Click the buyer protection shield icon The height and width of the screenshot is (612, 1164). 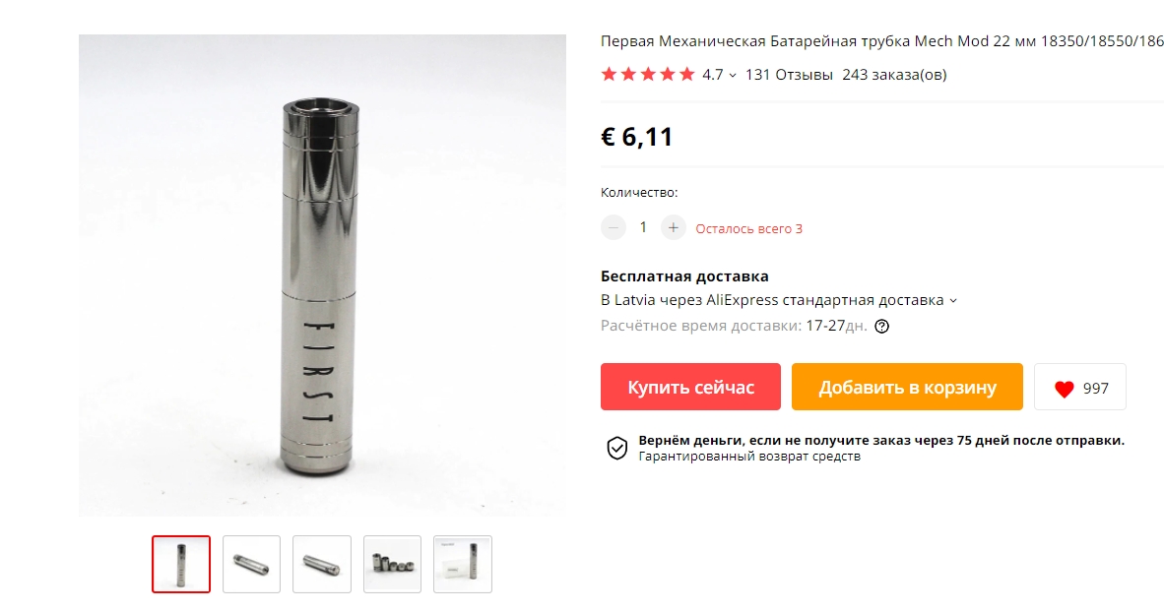click(x=616, y=448)
